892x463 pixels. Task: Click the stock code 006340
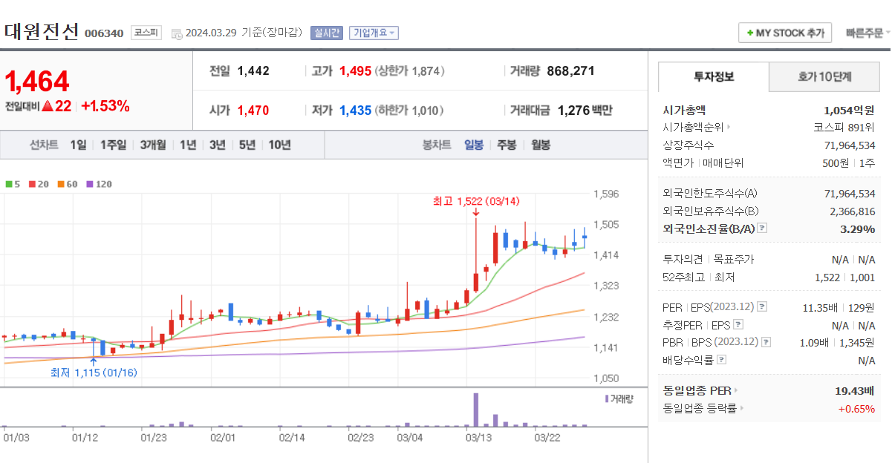(104, 33)
